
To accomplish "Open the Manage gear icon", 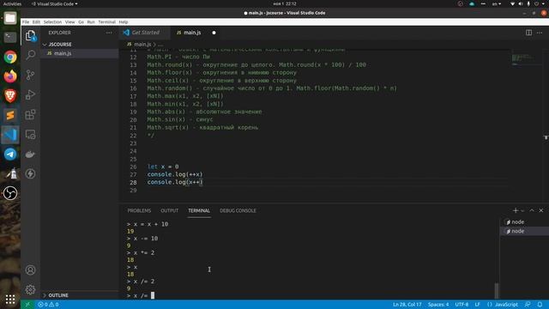I will point(31,289).
